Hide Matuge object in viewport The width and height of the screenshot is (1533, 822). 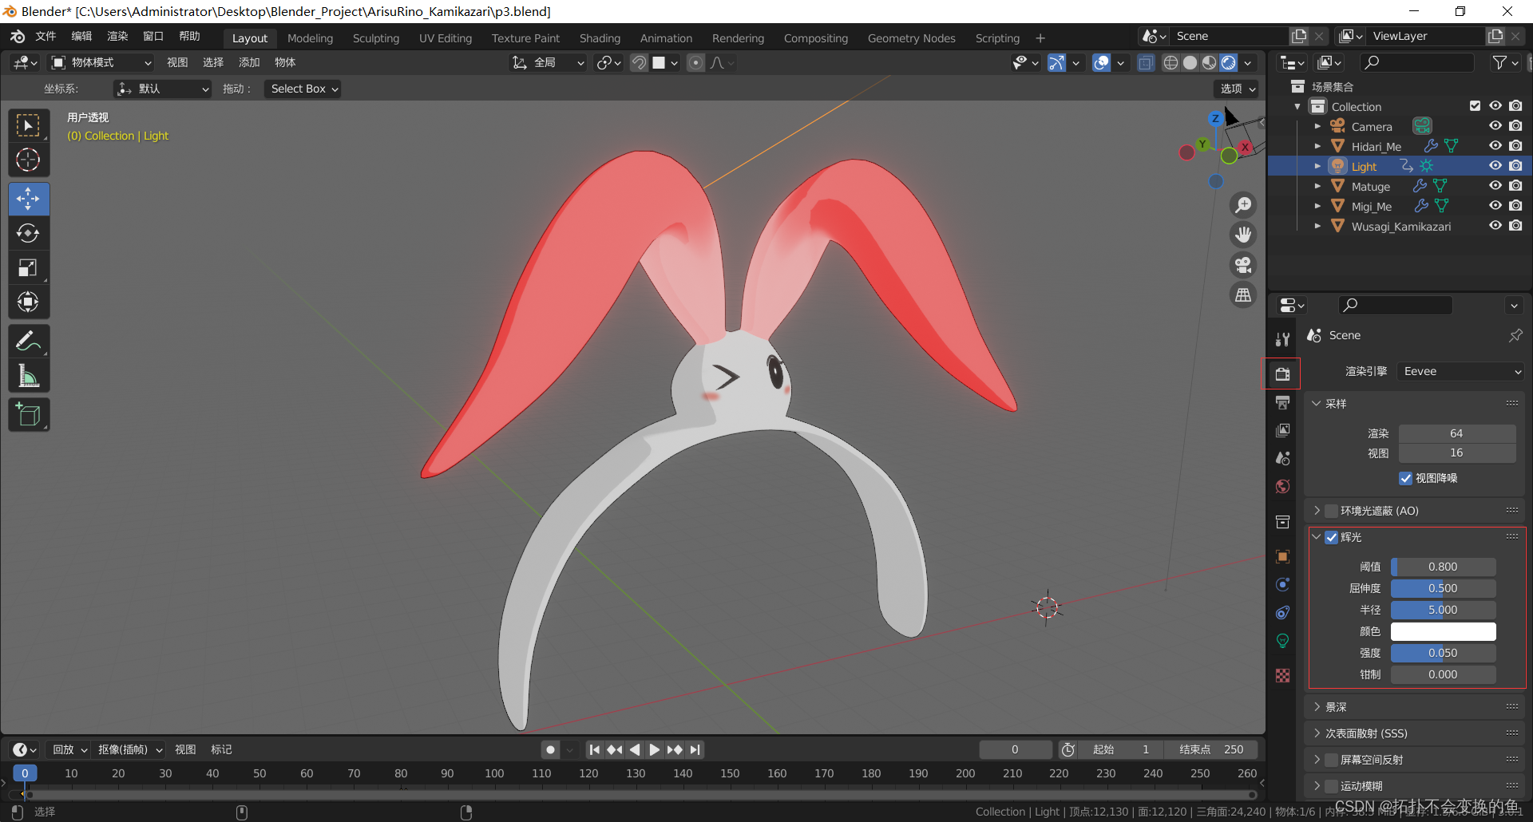tap(1495, 186)
